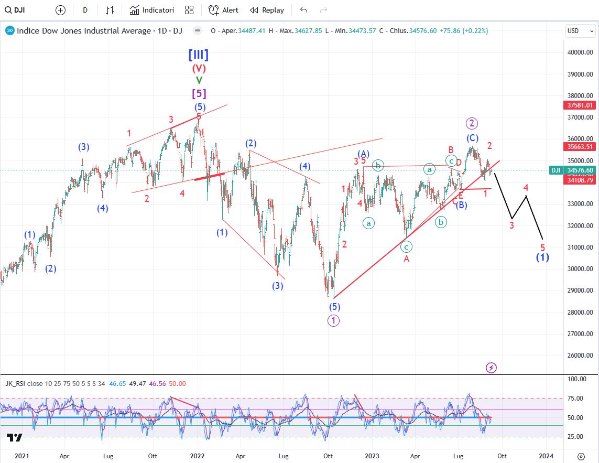The width and height of the screenshot is (599, 463).
Task: Select the blue (1) projection label at far right
Action: click(x=542, y=257)
